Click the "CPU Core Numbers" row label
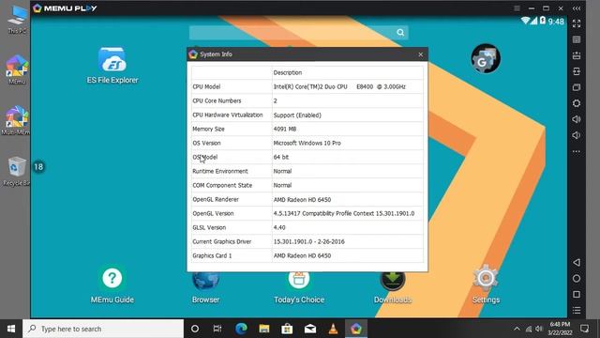This screenshot has width=600, height=338. click(217, 100)
